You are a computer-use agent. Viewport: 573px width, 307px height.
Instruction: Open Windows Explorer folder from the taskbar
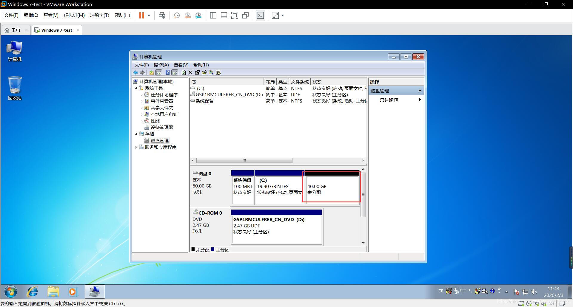(x=53, y=292)
